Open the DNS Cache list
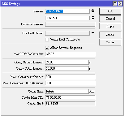124x116 pixels. click(x=110, y=42)
